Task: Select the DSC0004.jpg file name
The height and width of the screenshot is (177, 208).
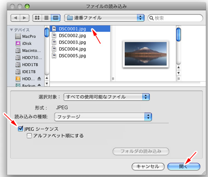Action: [72, 49]
